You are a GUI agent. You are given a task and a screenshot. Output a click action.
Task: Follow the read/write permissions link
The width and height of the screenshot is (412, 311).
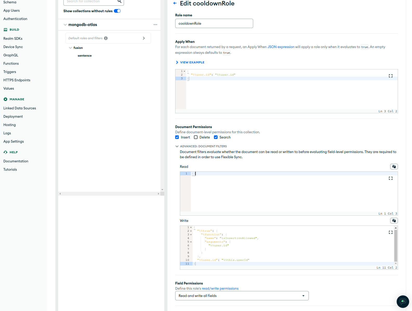click(x=220, y=288)
